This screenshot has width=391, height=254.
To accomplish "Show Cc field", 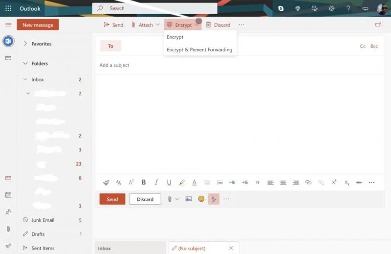I will coord(363,46).
